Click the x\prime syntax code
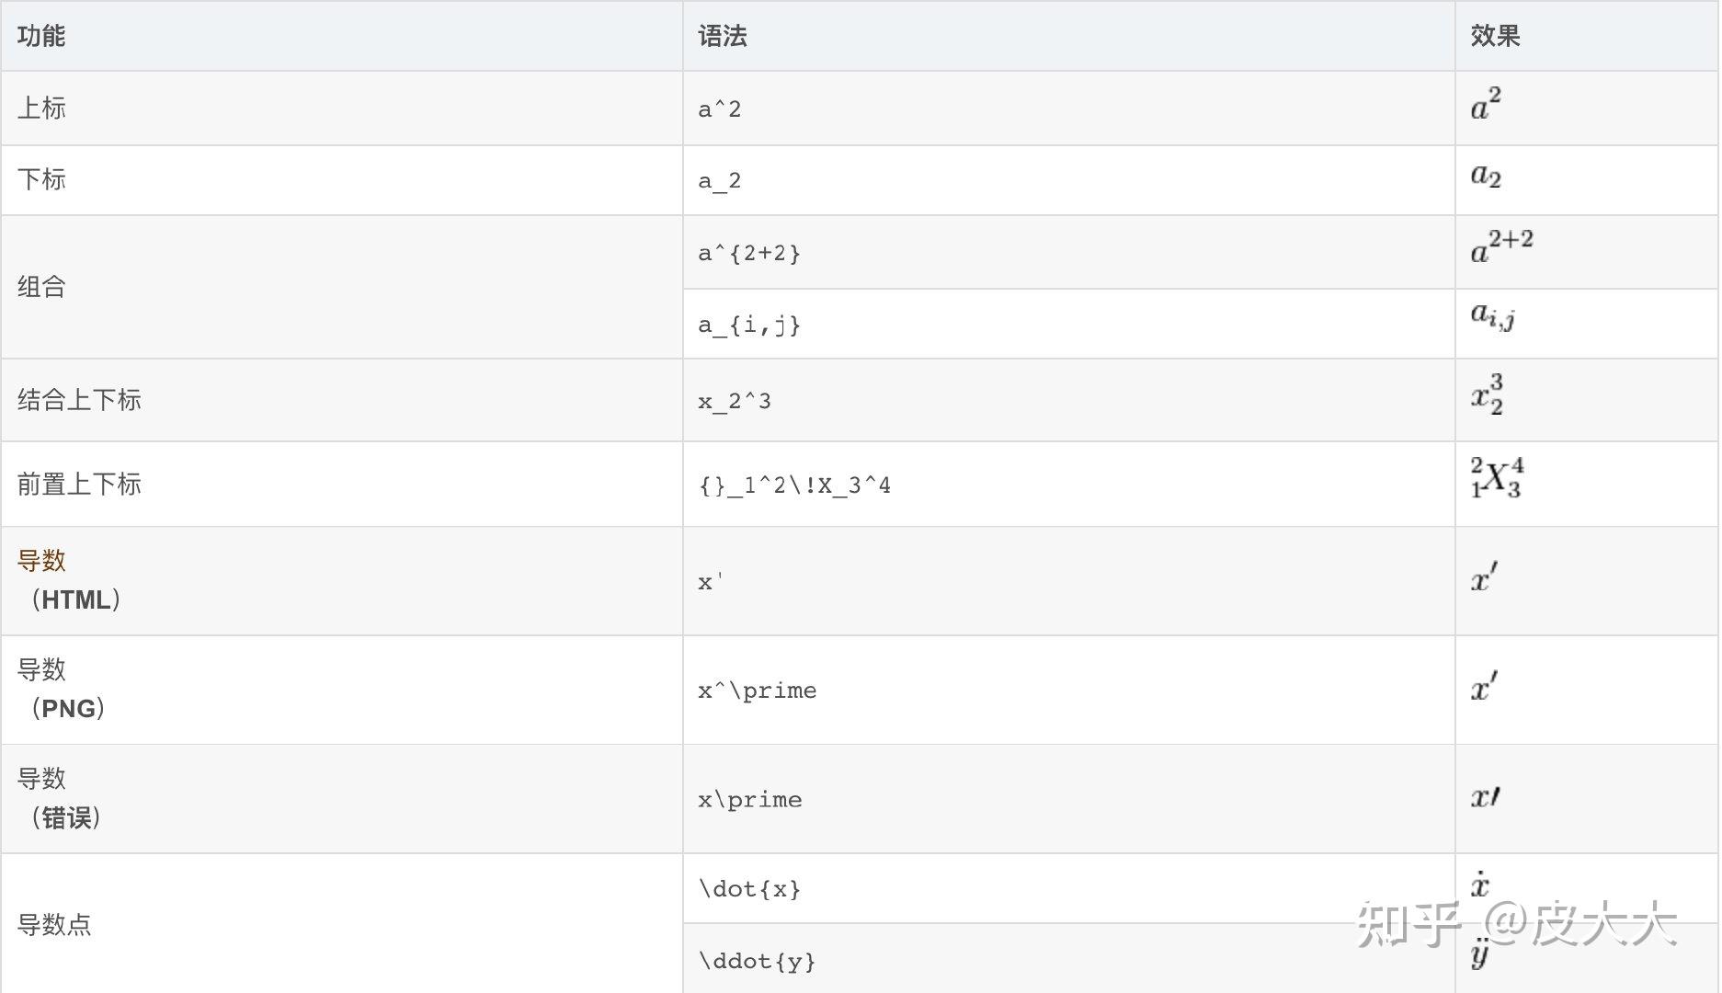Screen dimensions: 1722x993 point(750,800)
